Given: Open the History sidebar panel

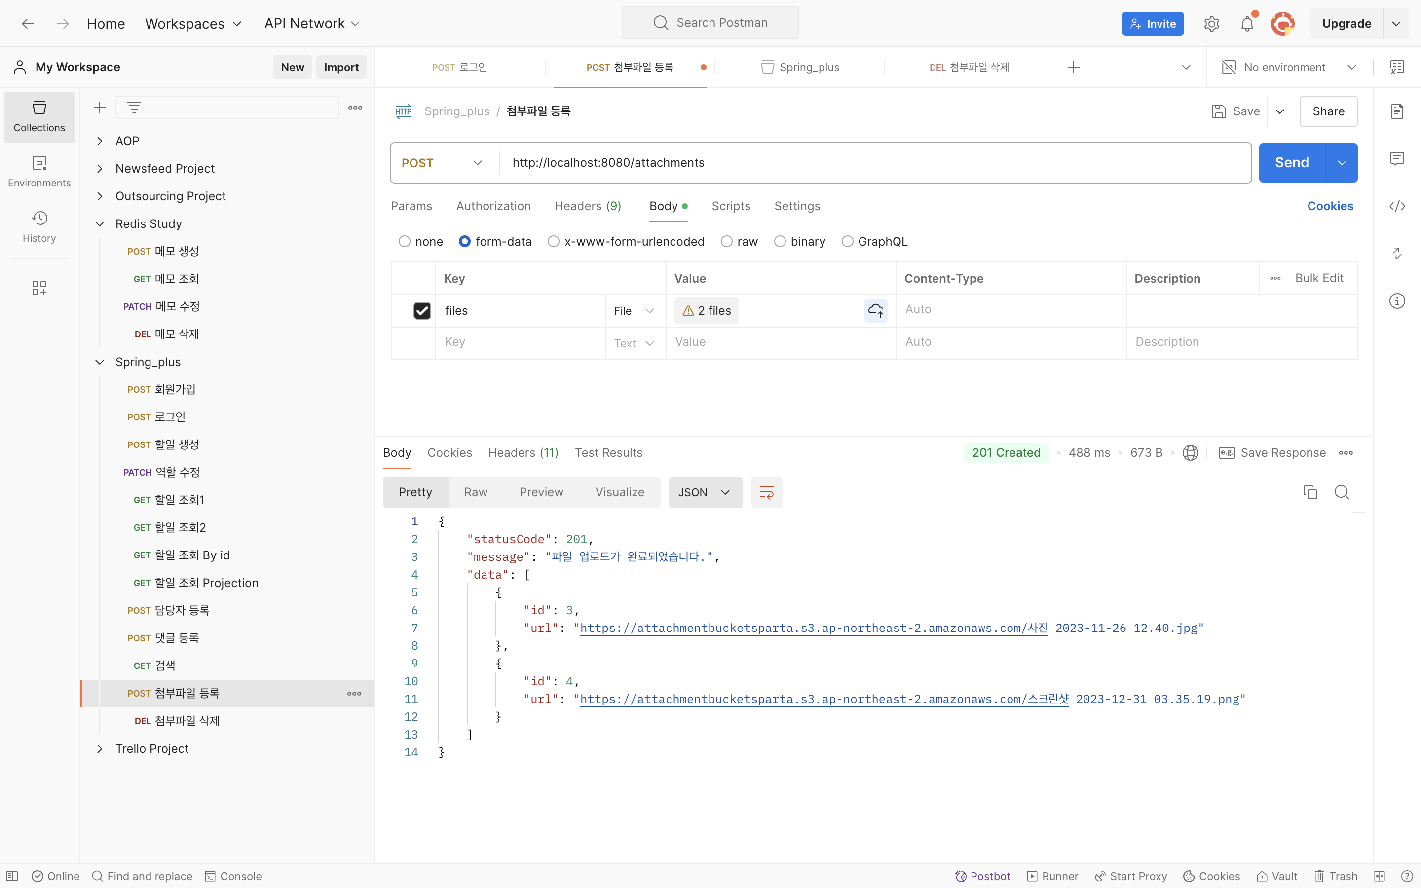Looking at the screenshot, I should coord(39,227).
